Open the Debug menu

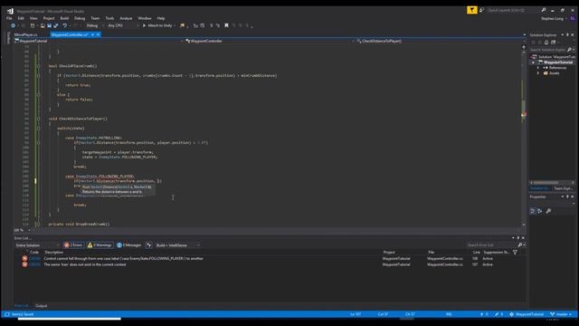coord(80,18)
